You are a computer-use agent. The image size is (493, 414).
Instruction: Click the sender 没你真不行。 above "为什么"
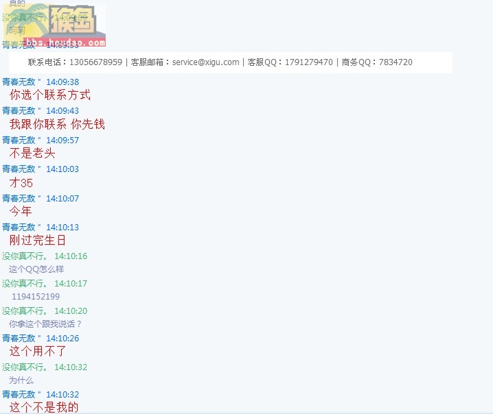[x=25, y=367]
